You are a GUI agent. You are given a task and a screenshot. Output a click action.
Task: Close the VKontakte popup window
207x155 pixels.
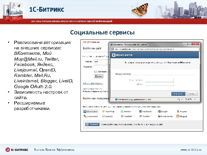point(196,44)
